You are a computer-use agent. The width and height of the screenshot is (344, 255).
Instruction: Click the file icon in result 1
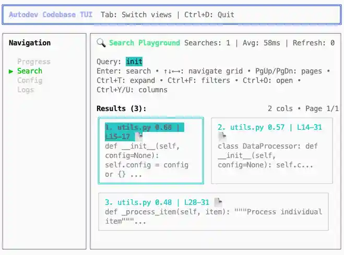pyautogui.click(x=138, y=136)
